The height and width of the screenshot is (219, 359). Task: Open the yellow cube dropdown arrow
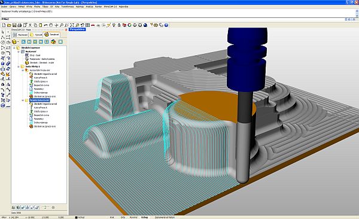18,42
